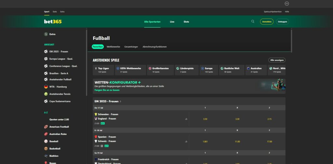
Task: Select Alle Sportarten in main navigation
Action: point(152,22)
